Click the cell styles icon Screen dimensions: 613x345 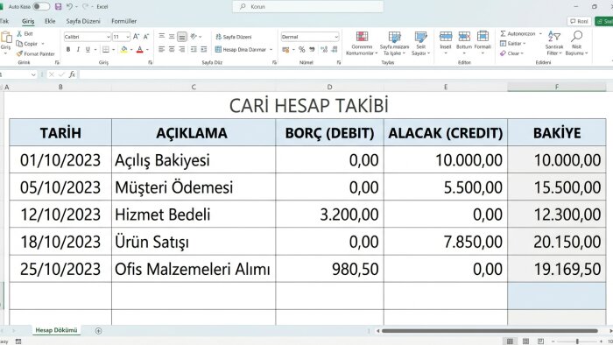420,37
